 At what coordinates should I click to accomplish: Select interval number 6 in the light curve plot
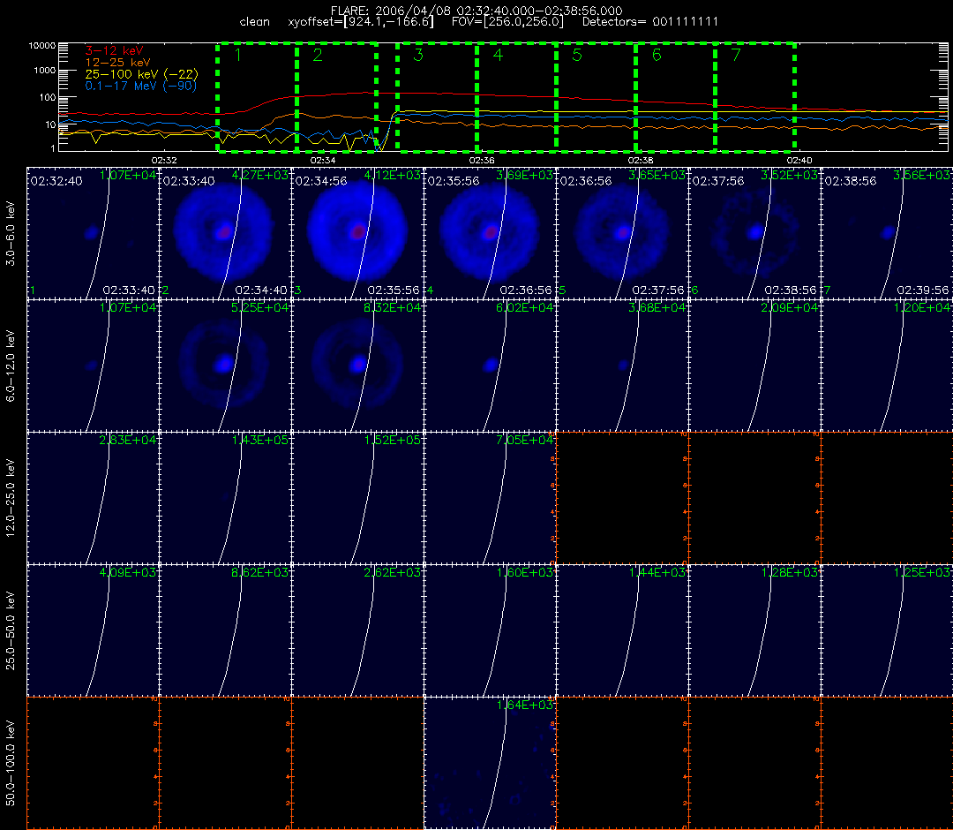pos(657,56)
